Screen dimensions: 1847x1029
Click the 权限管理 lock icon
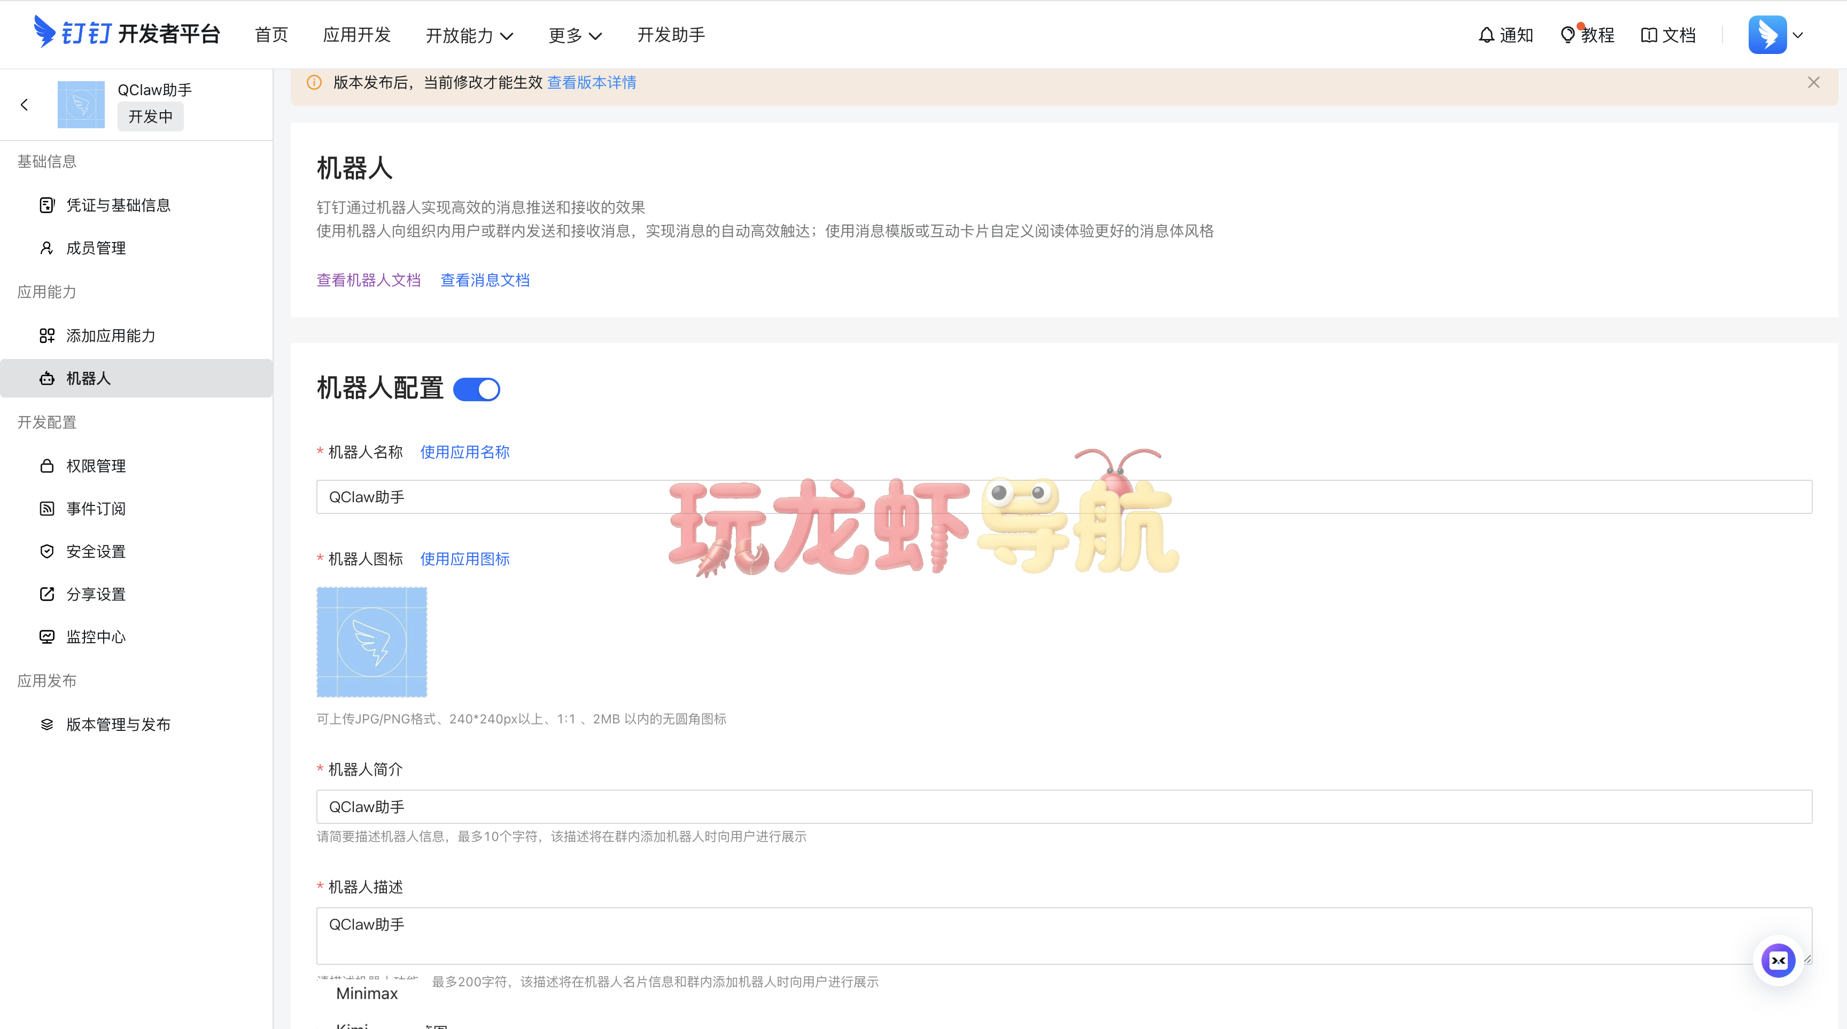coord(46,466)
